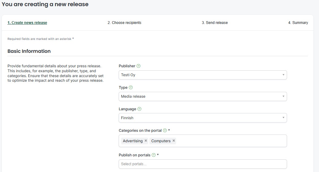Go to step 2 Choose recipients
The width and height of the screenshot is (319, 172).
[x=124, y=22]
